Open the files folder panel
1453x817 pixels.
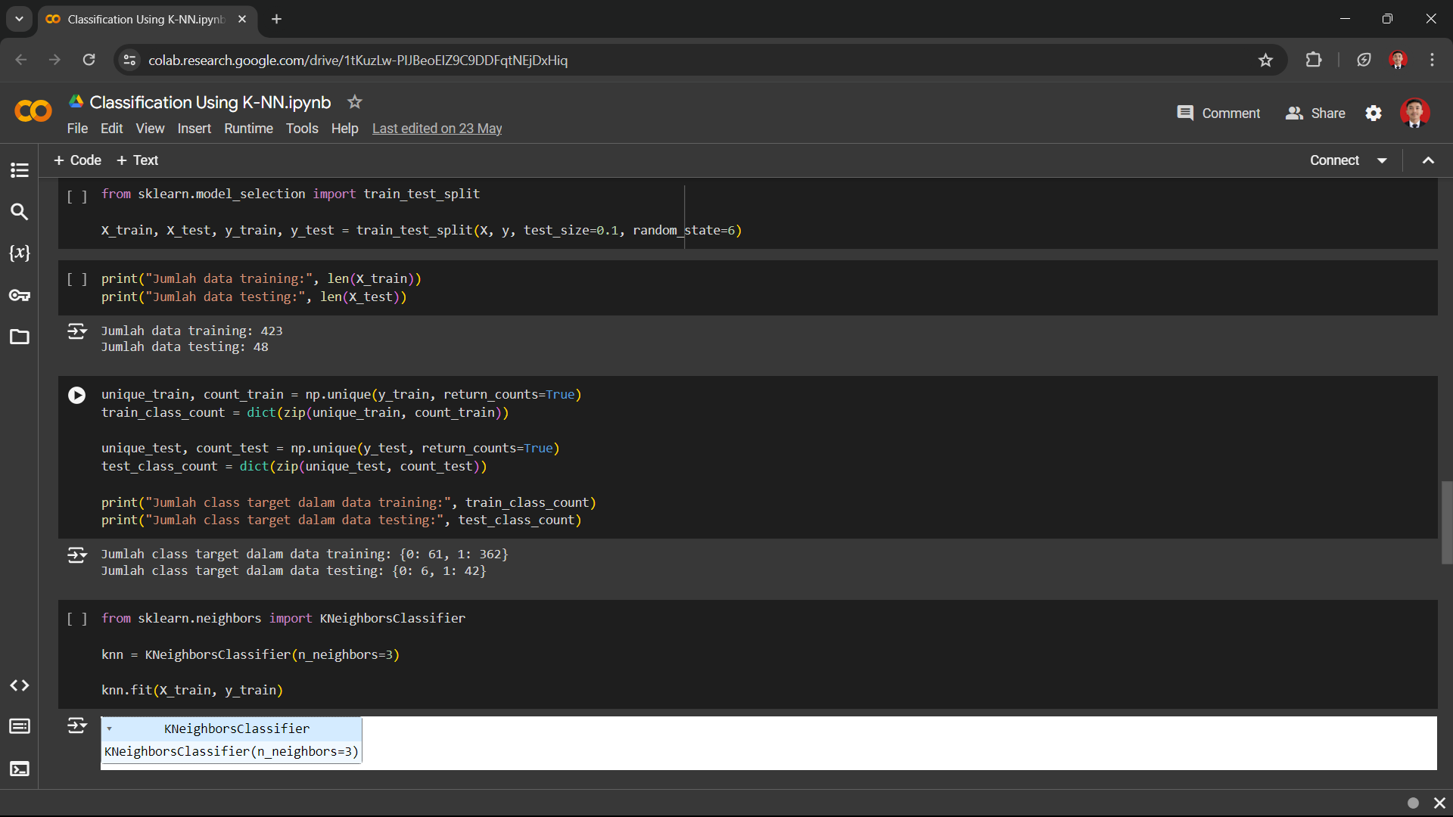pyautogui.click(x=20, y=337)
